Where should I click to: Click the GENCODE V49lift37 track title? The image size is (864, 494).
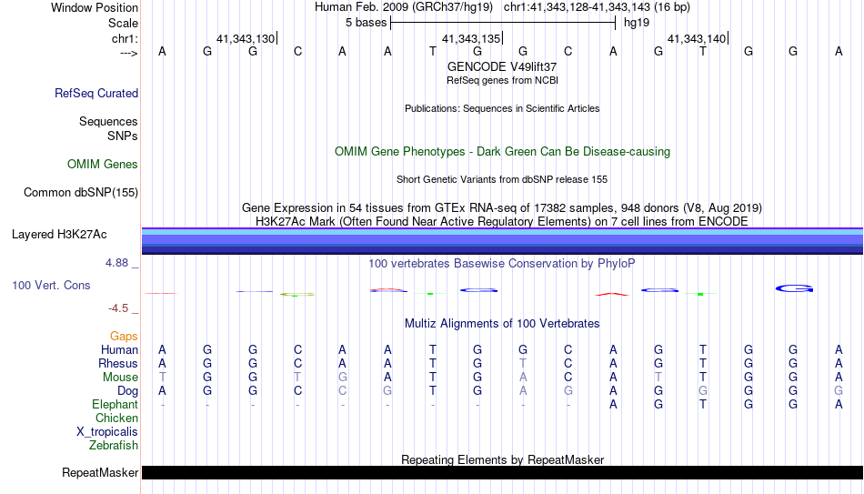502,66
